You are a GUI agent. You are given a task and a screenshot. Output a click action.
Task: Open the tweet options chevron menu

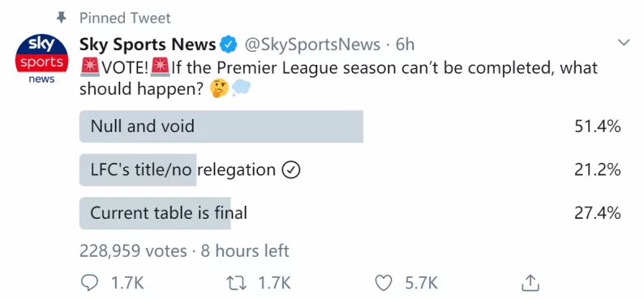(x=624, y=43)
